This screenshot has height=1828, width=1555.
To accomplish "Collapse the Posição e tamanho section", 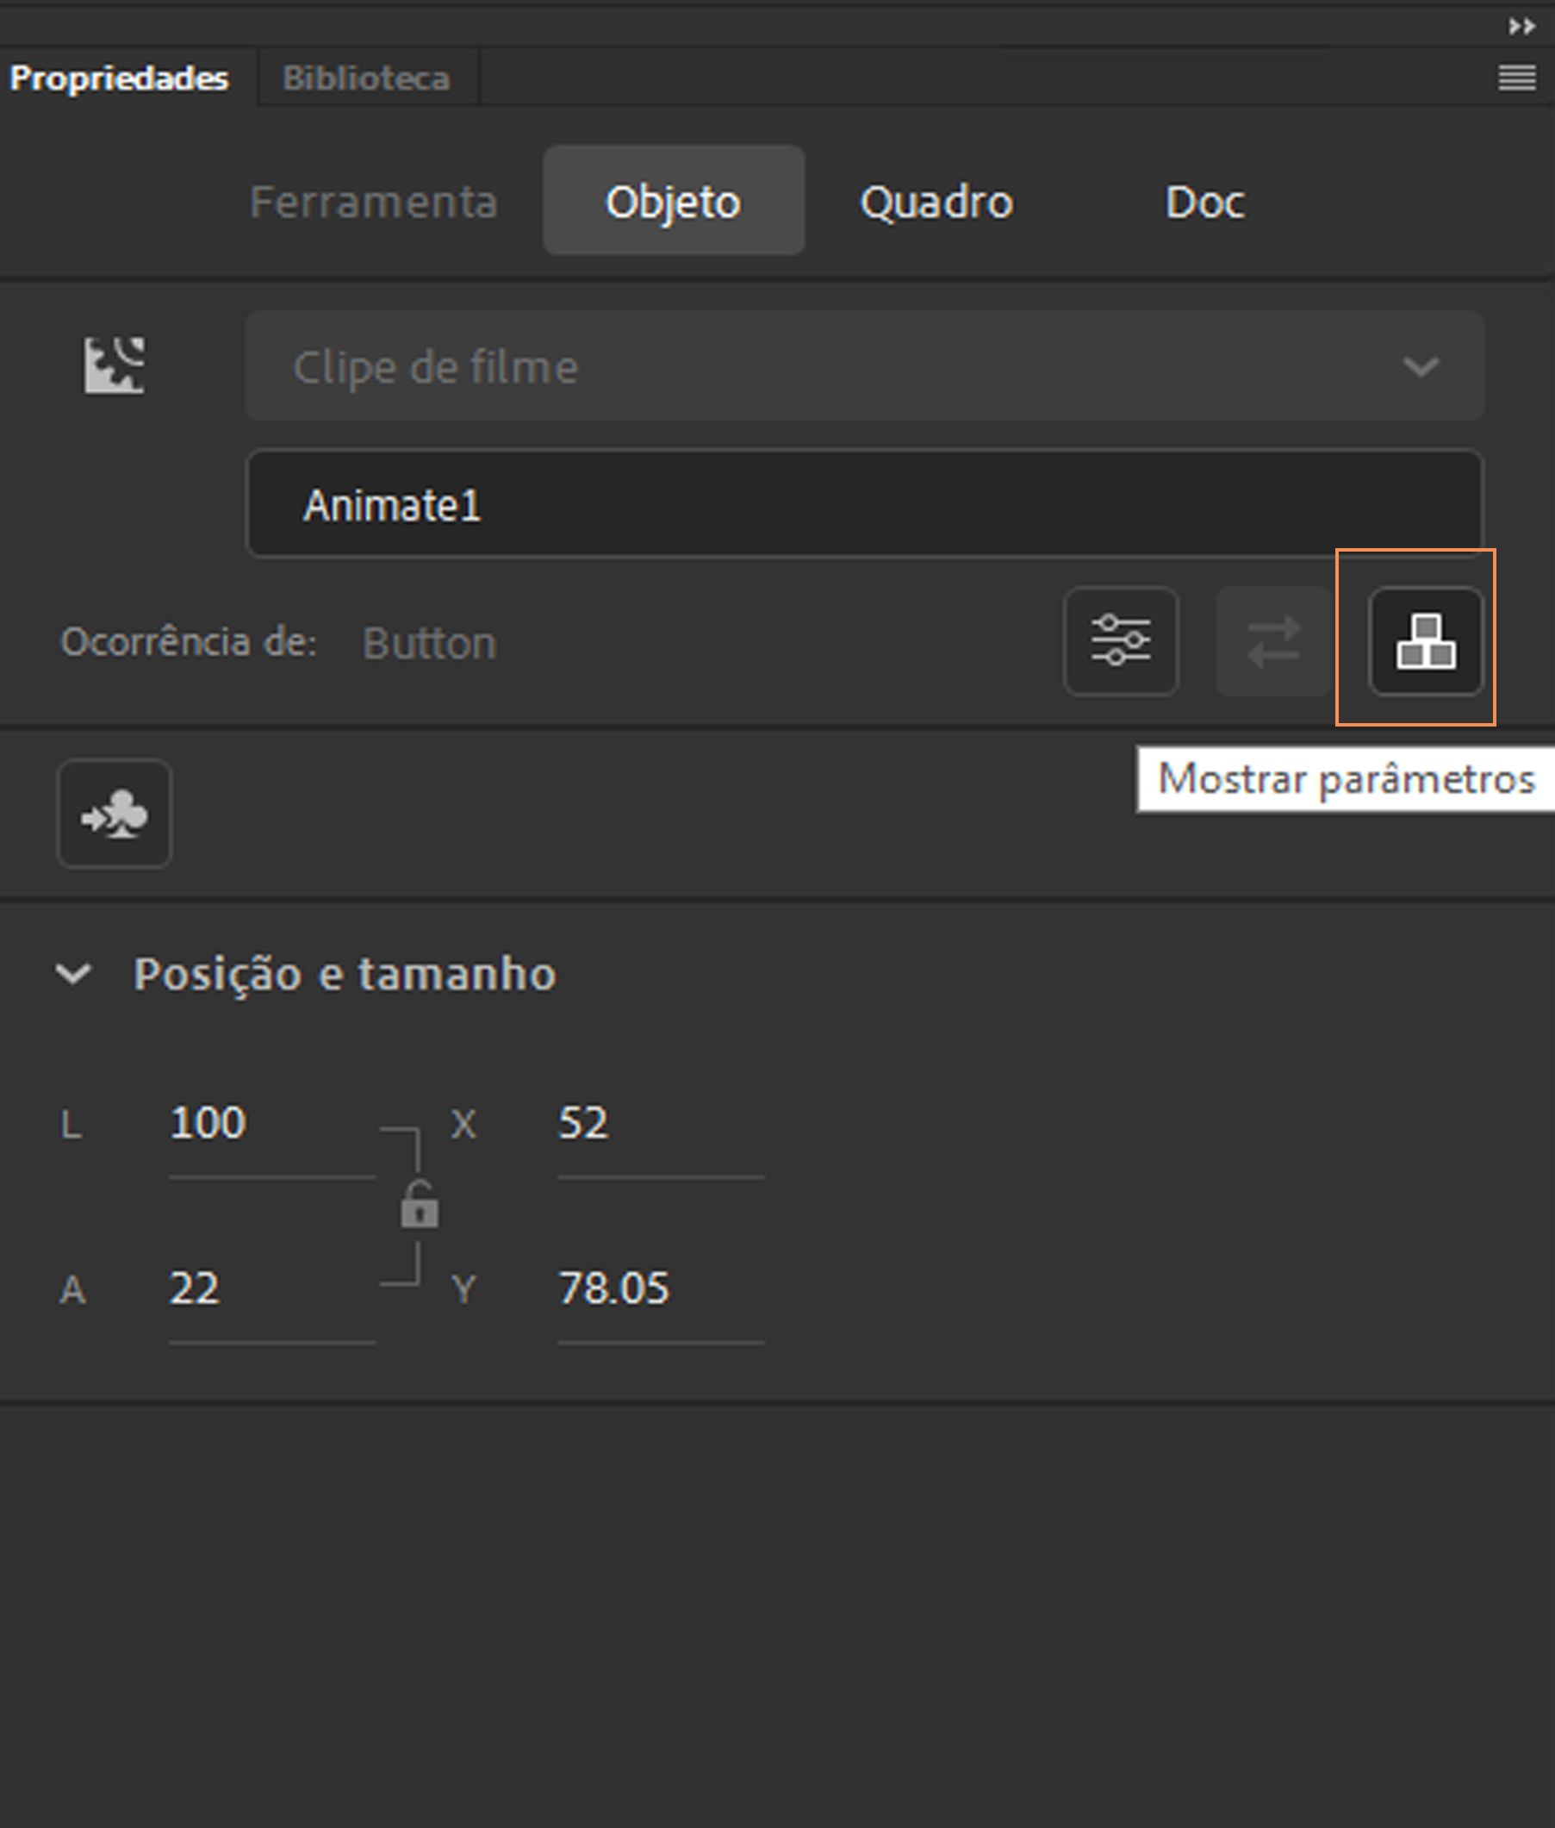I will coord(73,974).
